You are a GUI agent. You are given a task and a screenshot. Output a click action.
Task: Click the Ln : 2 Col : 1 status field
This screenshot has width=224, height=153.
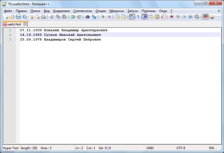[x=85, y=148]
